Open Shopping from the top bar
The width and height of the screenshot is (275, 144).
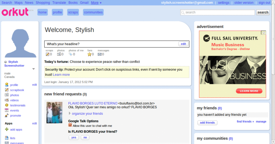click(43, 3)
